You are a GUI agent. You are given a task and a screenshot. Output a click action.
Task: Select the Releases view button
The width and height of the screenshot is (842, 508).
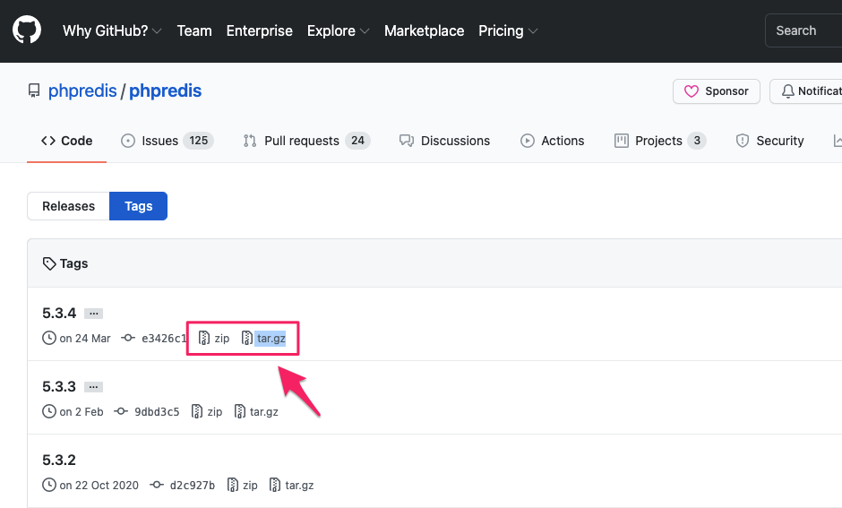68,206
